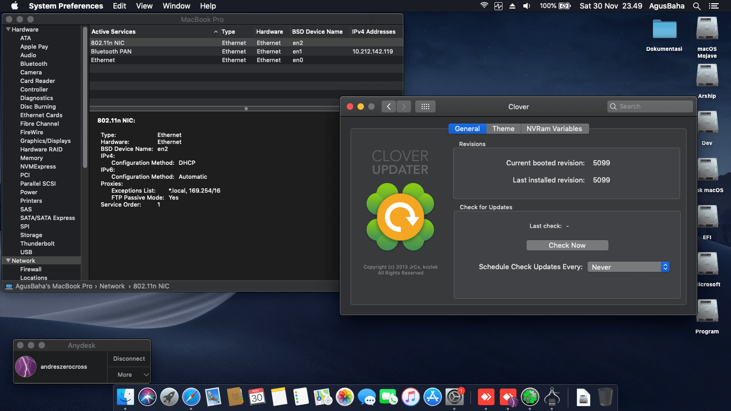Show all preferences grid button in Clover
The image size is (731, 411).
click(x=425, y=106)
